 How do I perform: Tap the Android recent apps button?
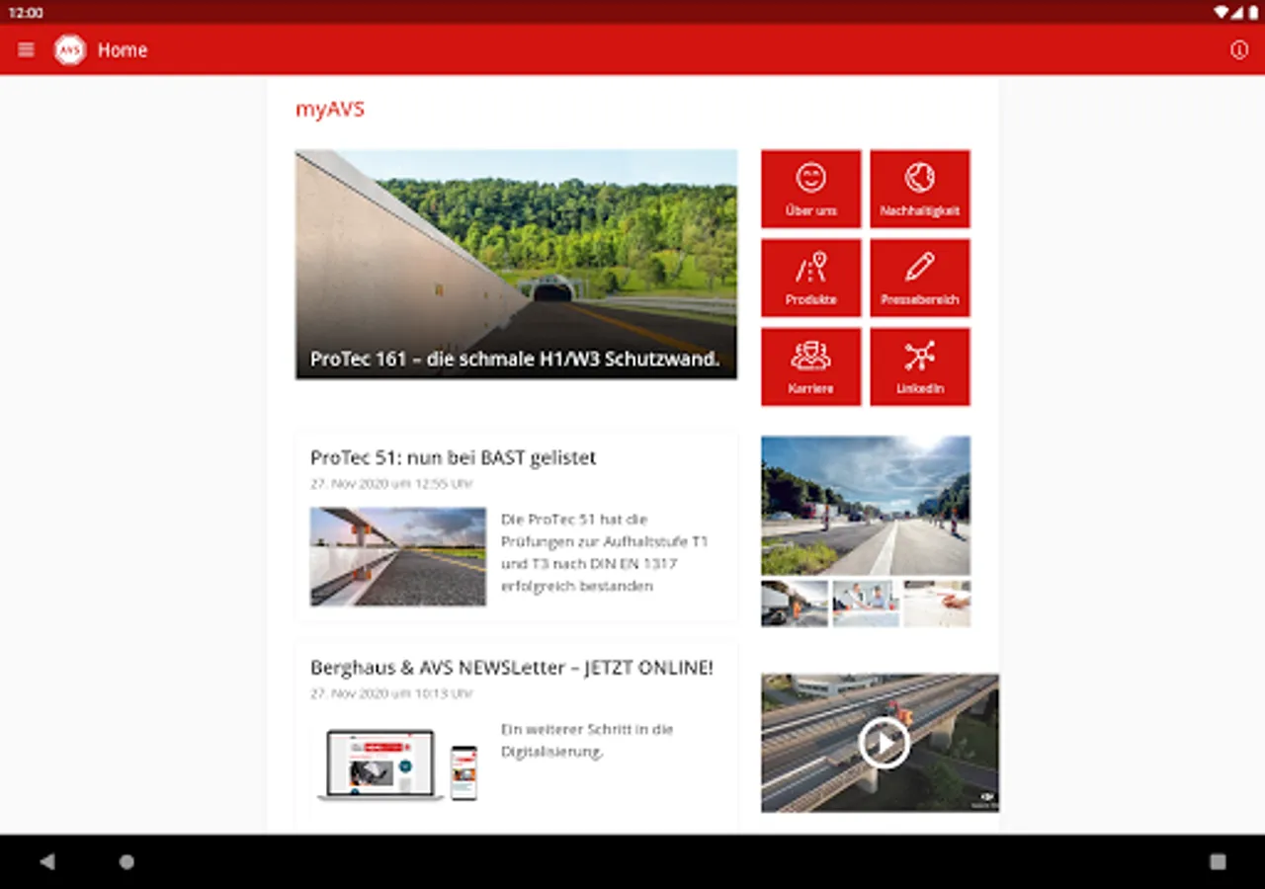(x=1218, y=861)
